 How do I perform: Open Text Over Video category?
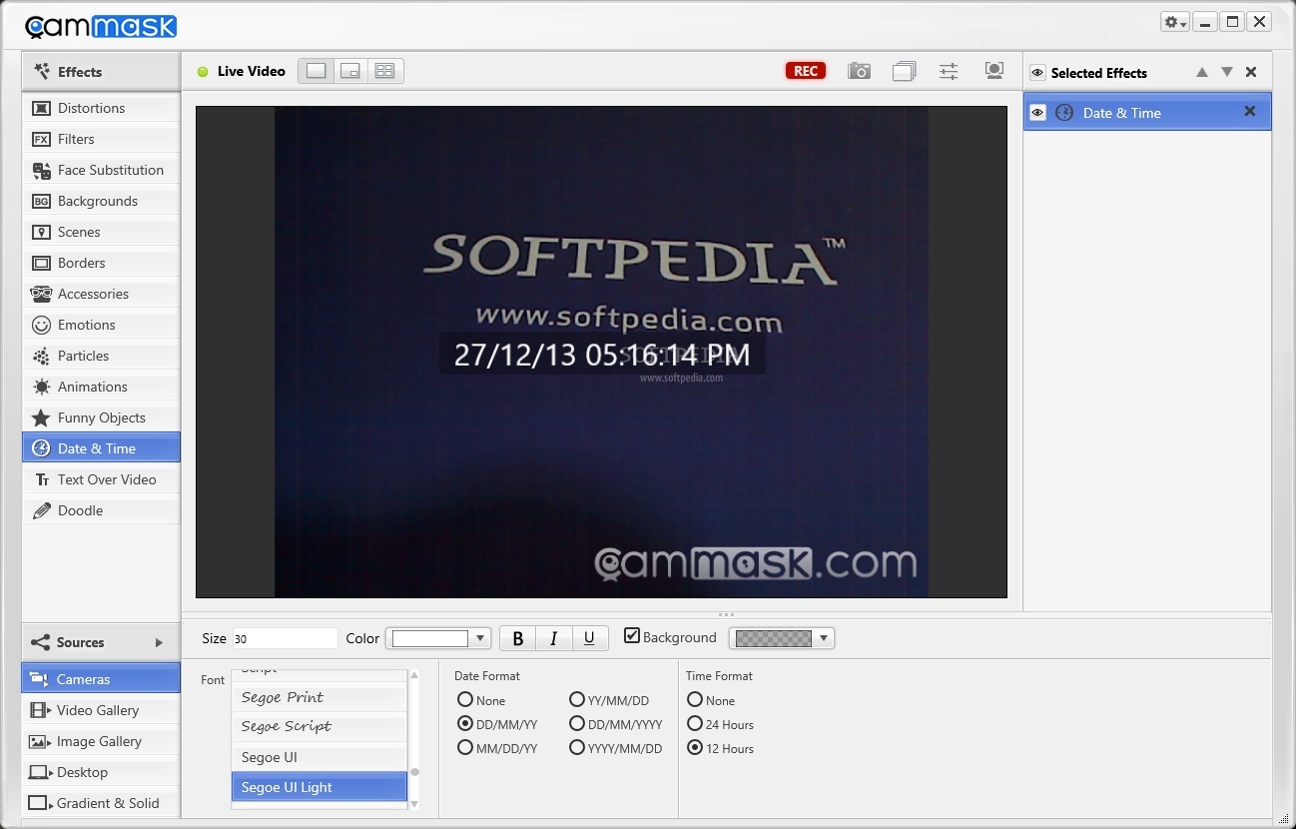point(101,479)
